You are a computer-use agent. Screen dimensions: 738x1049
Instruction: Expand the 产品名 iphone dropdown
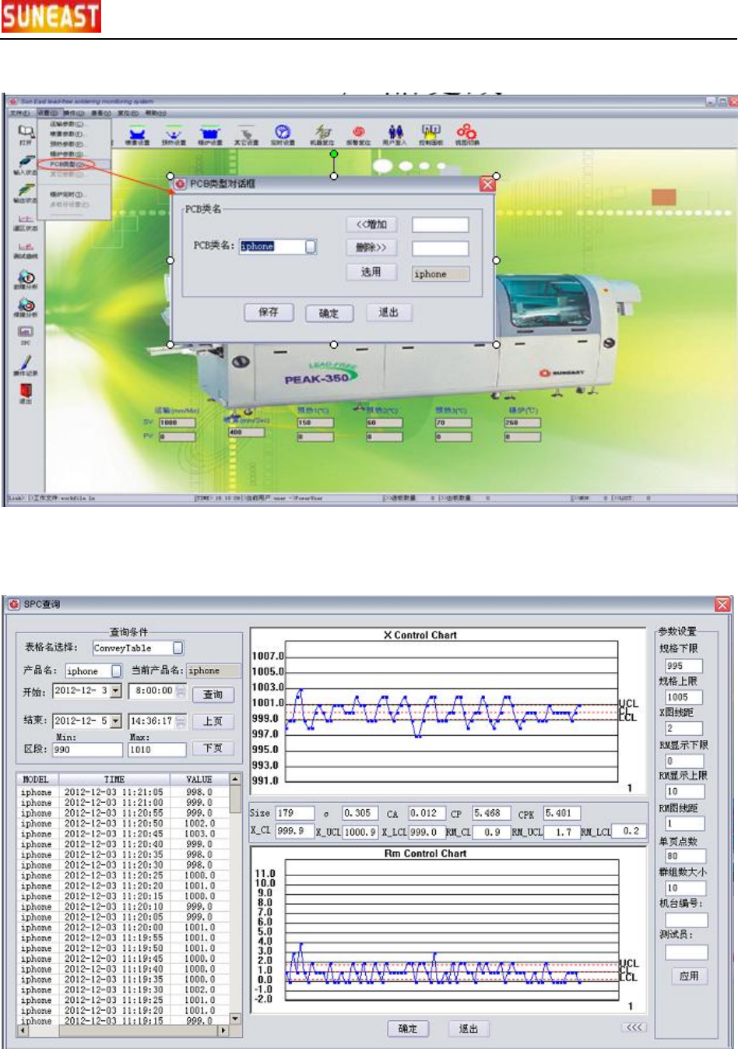coord(117,671)
